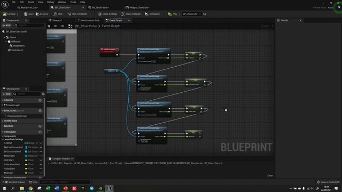Click the BP_ChairColor breadcrumb link

click(86, 26)
